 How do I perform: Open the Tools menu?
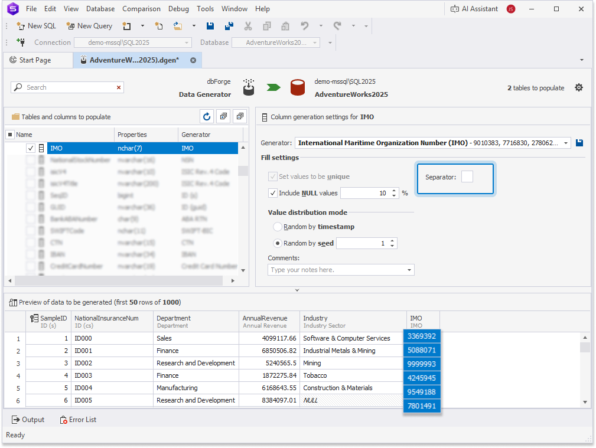click(205, 9)
